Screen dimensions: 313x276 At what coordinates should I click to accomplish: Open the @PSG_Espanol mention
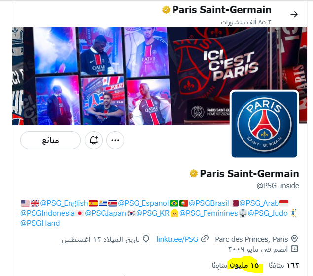tap(143, 203)
